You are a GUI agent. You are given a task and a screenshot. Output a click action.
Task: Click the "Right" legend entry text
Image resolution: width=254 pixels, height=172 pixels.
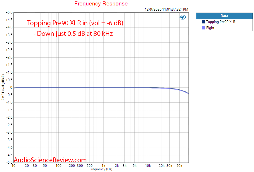coord(210,28)
